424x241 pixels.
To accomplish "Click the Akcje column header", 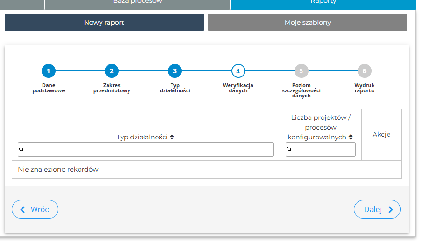I will coord(381,135).
